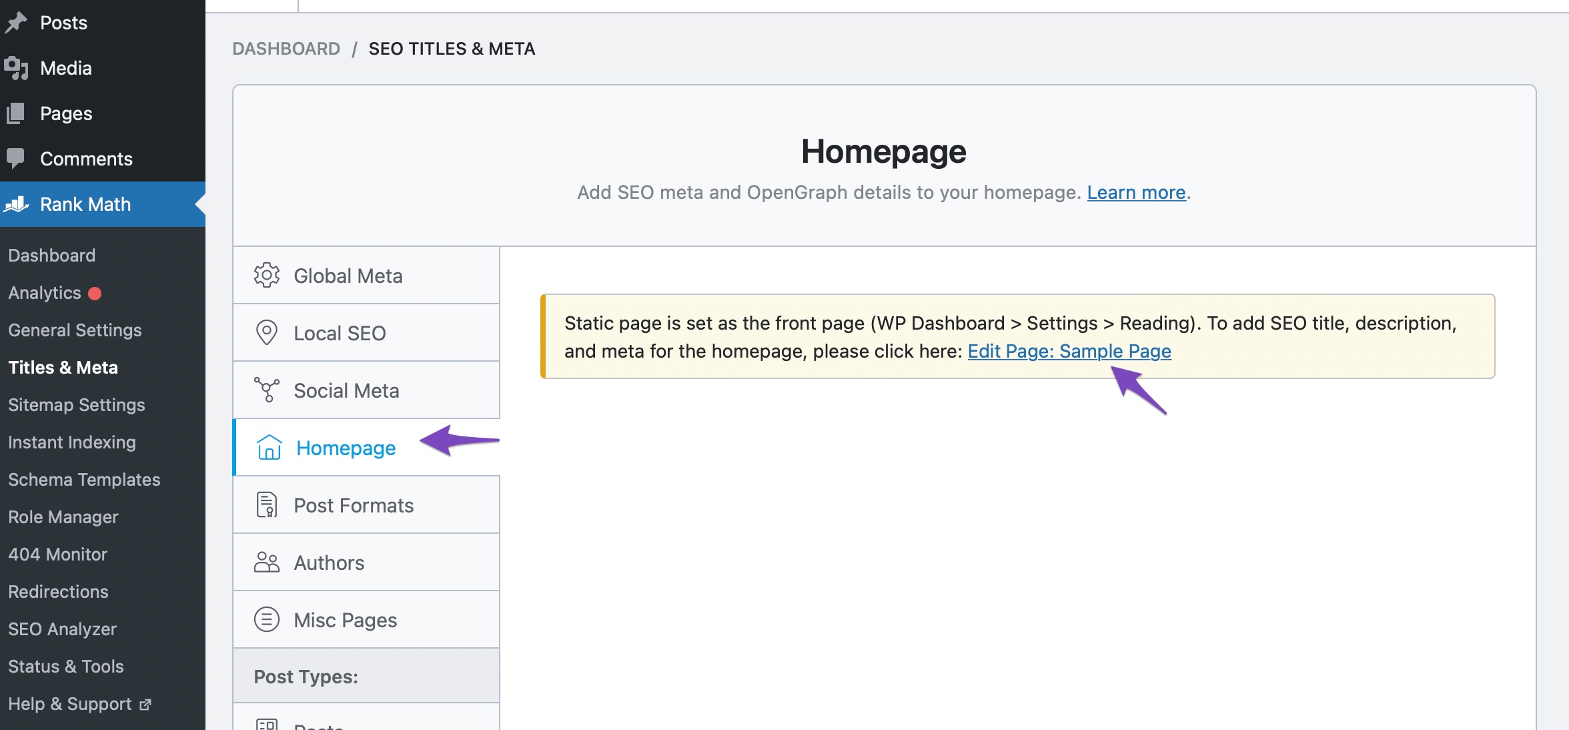Navigate to Dashboard submenu item
Image resolution: width=1569 pixels, height=730 pixels.
51,254
